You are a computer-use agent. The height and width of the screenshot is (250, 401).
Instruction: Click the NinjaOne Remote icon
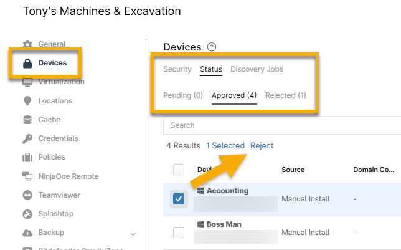click(27, 176)
